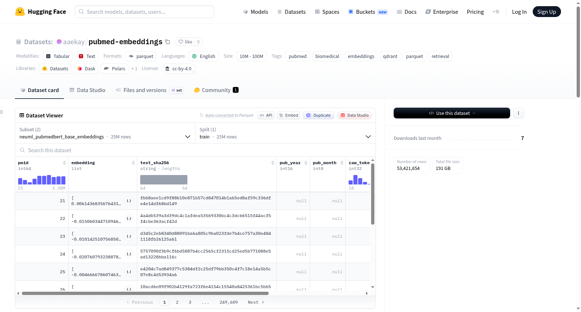Viewport: 581px width, 312px height.
Task: Switch to the Data Studio tab
Action: pyautogui.click(x=88, y=90)
